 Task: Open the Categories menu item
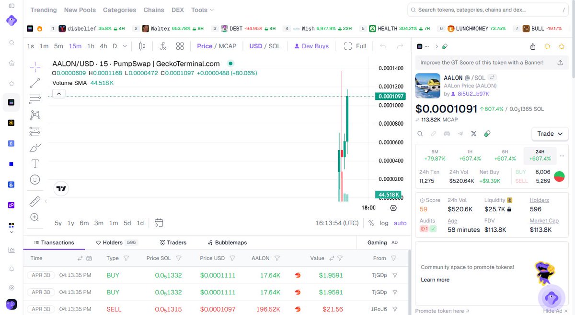(120, 10)
